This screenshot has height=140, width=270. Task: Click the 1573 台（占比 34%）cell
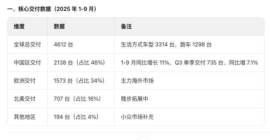point(79,81)
